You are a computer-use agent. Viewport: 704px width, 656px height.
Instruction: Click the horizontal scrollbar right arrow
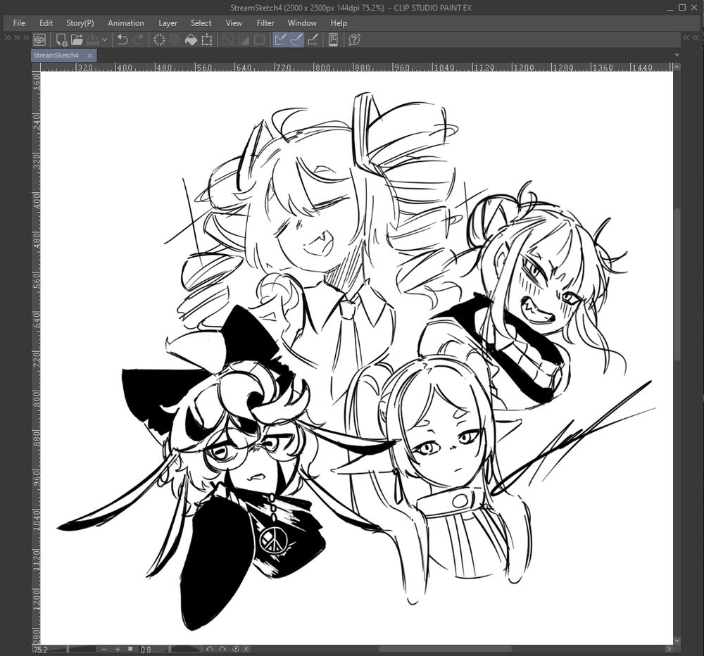point(669,649)
